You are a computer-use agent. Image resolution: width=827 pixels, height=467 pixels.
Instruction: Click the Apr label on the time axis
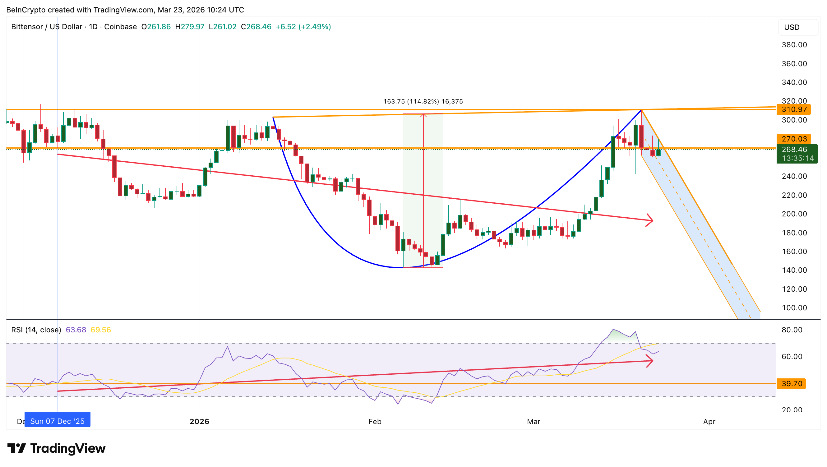[x=710, y=421]
